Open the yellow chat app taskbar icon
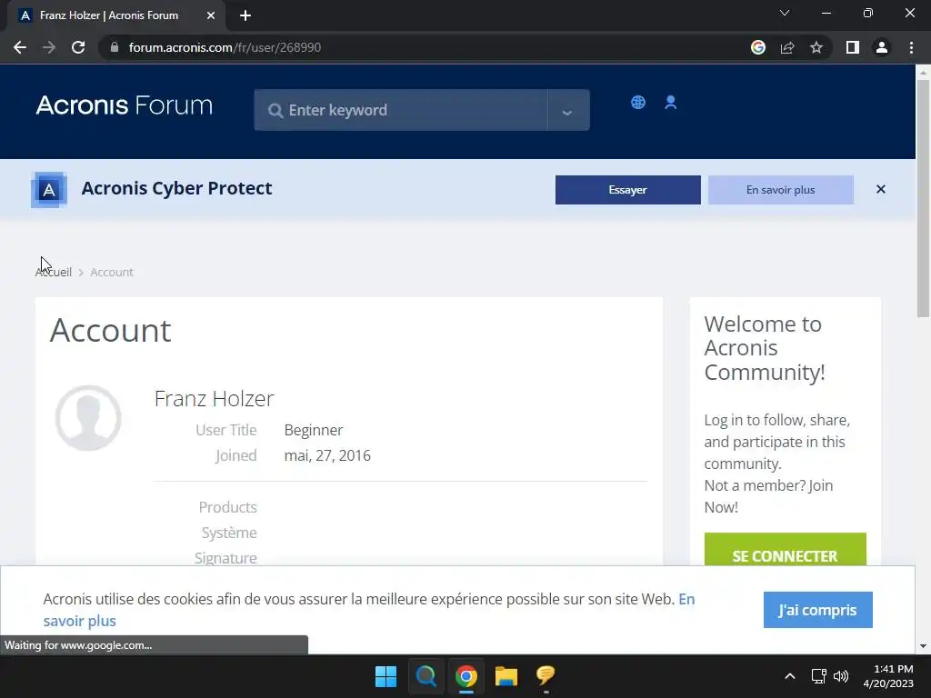This screenshot has height=698, width=931. (546, 675)
